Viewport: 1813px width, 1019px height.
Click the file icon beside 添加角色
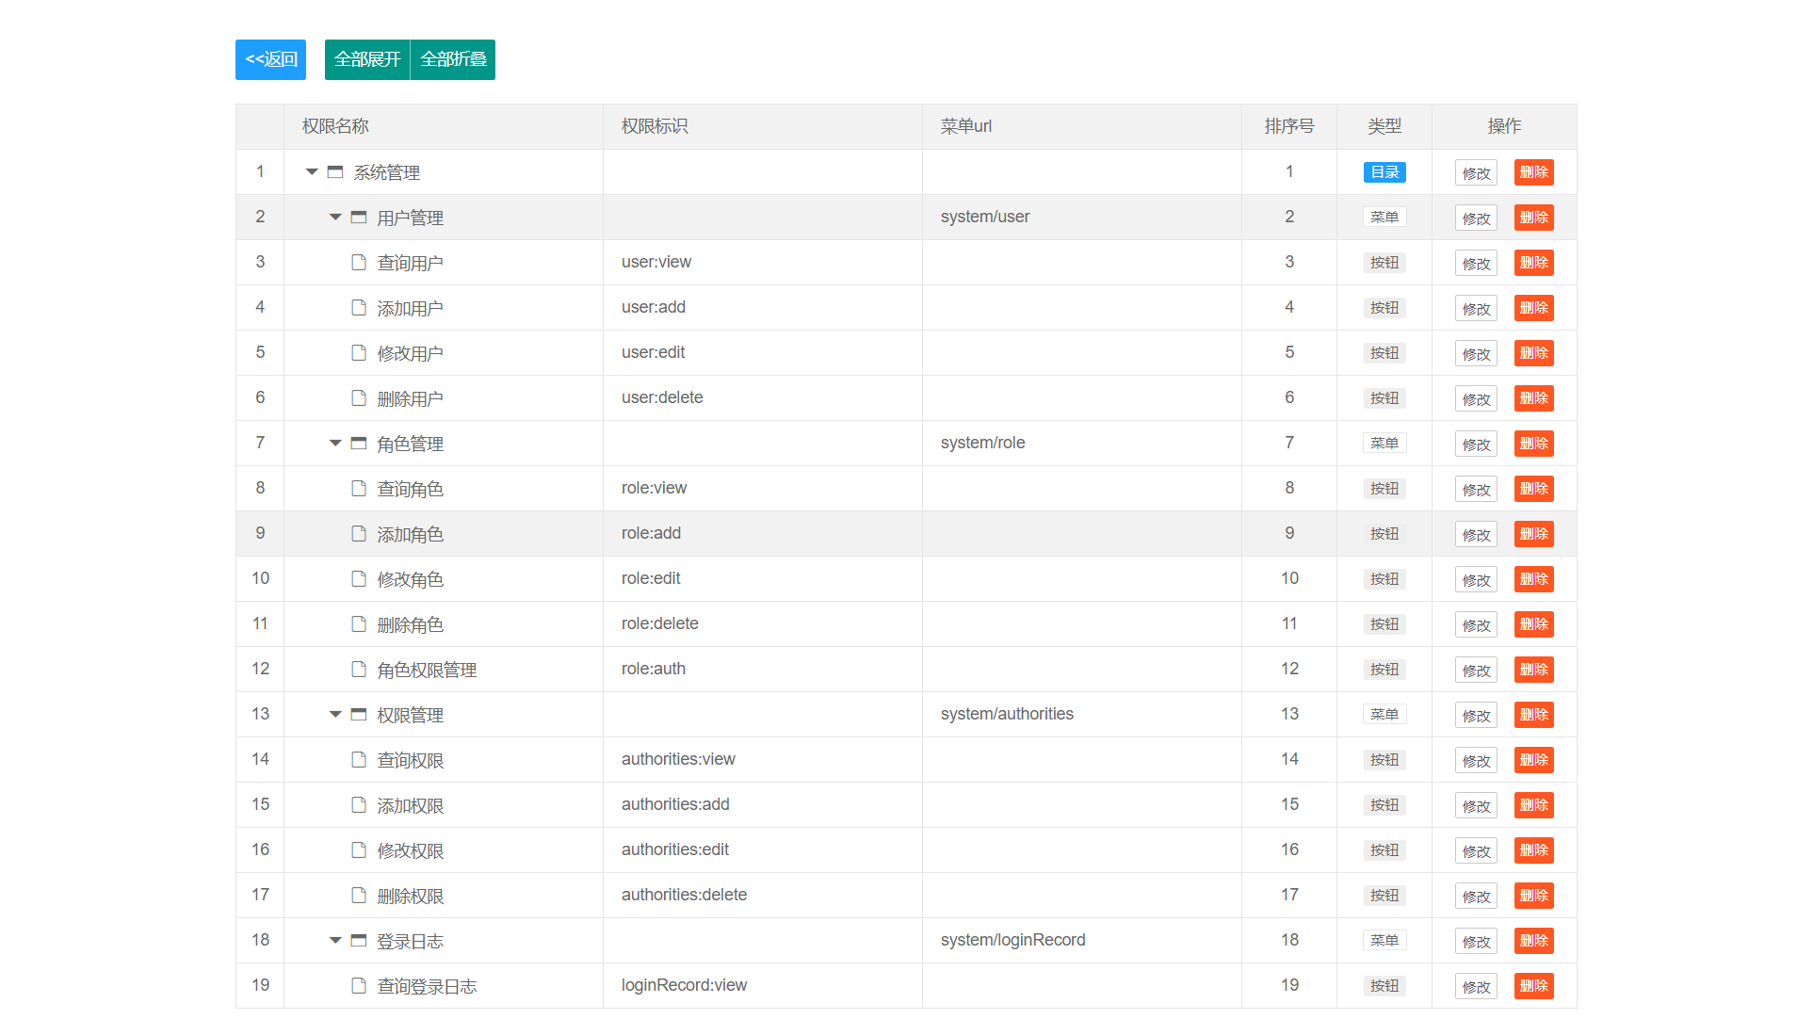[x=359, y=534]
